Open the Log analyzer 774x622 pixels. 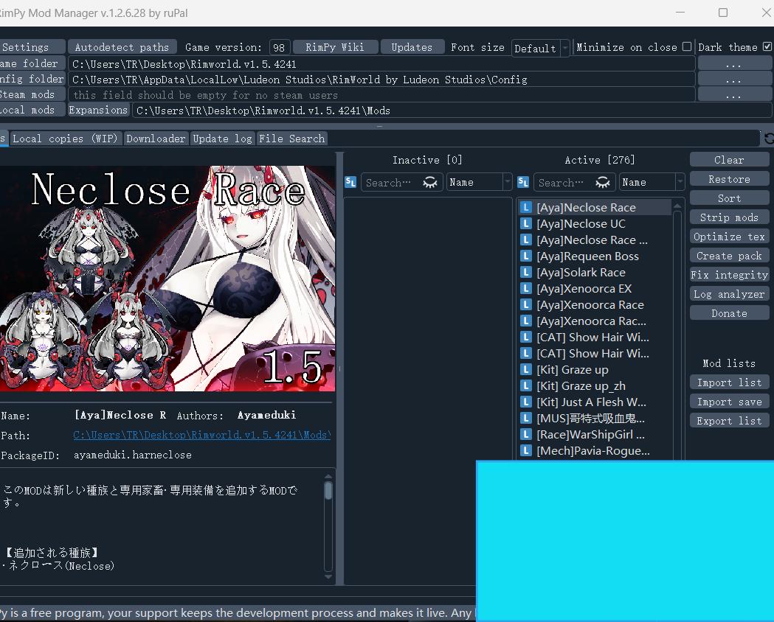tap(729, 294)
